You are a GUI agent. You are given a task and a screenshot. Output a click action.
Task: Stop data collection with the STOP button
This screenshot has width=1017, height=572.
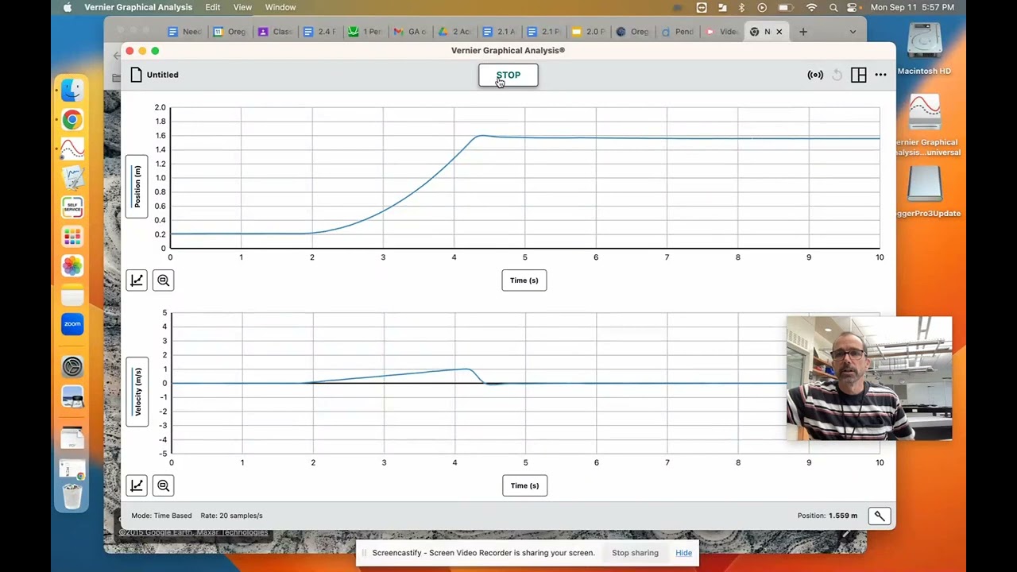pos(508,75)
